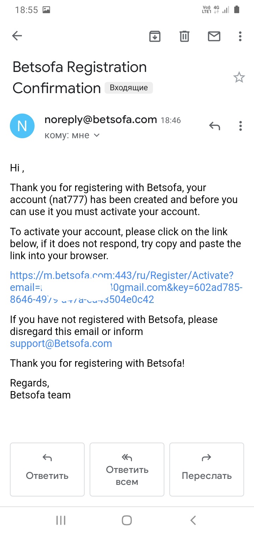
Task: Delete the email with trash icon
Action: click(x=185, y=36)
